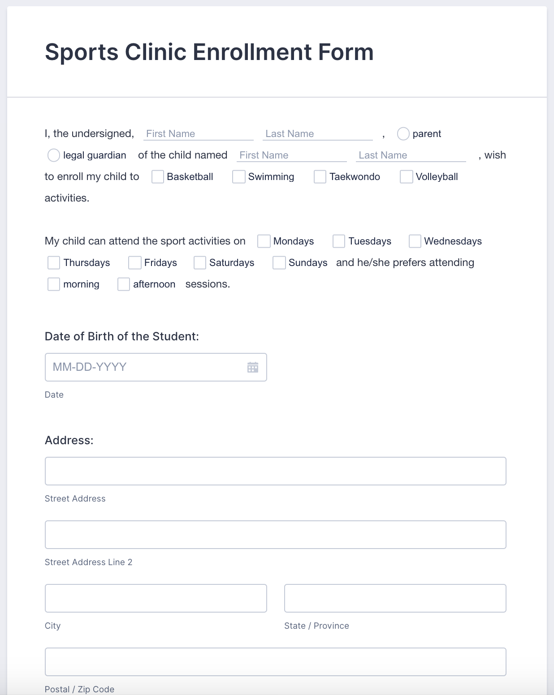The height and width of the screenshot is (695, 554).
Task: Click the Street Address input box
Action: (275, 471)
